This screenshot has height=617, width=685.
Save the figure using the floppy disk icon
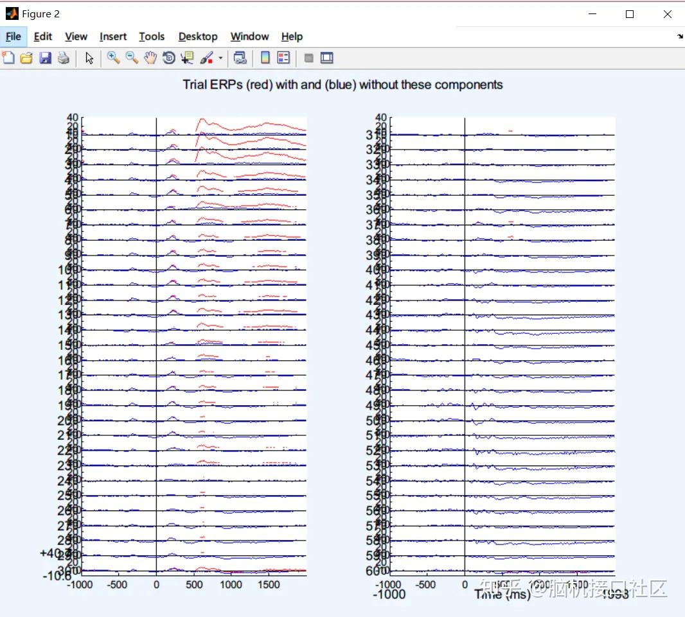tap(45, 58)
